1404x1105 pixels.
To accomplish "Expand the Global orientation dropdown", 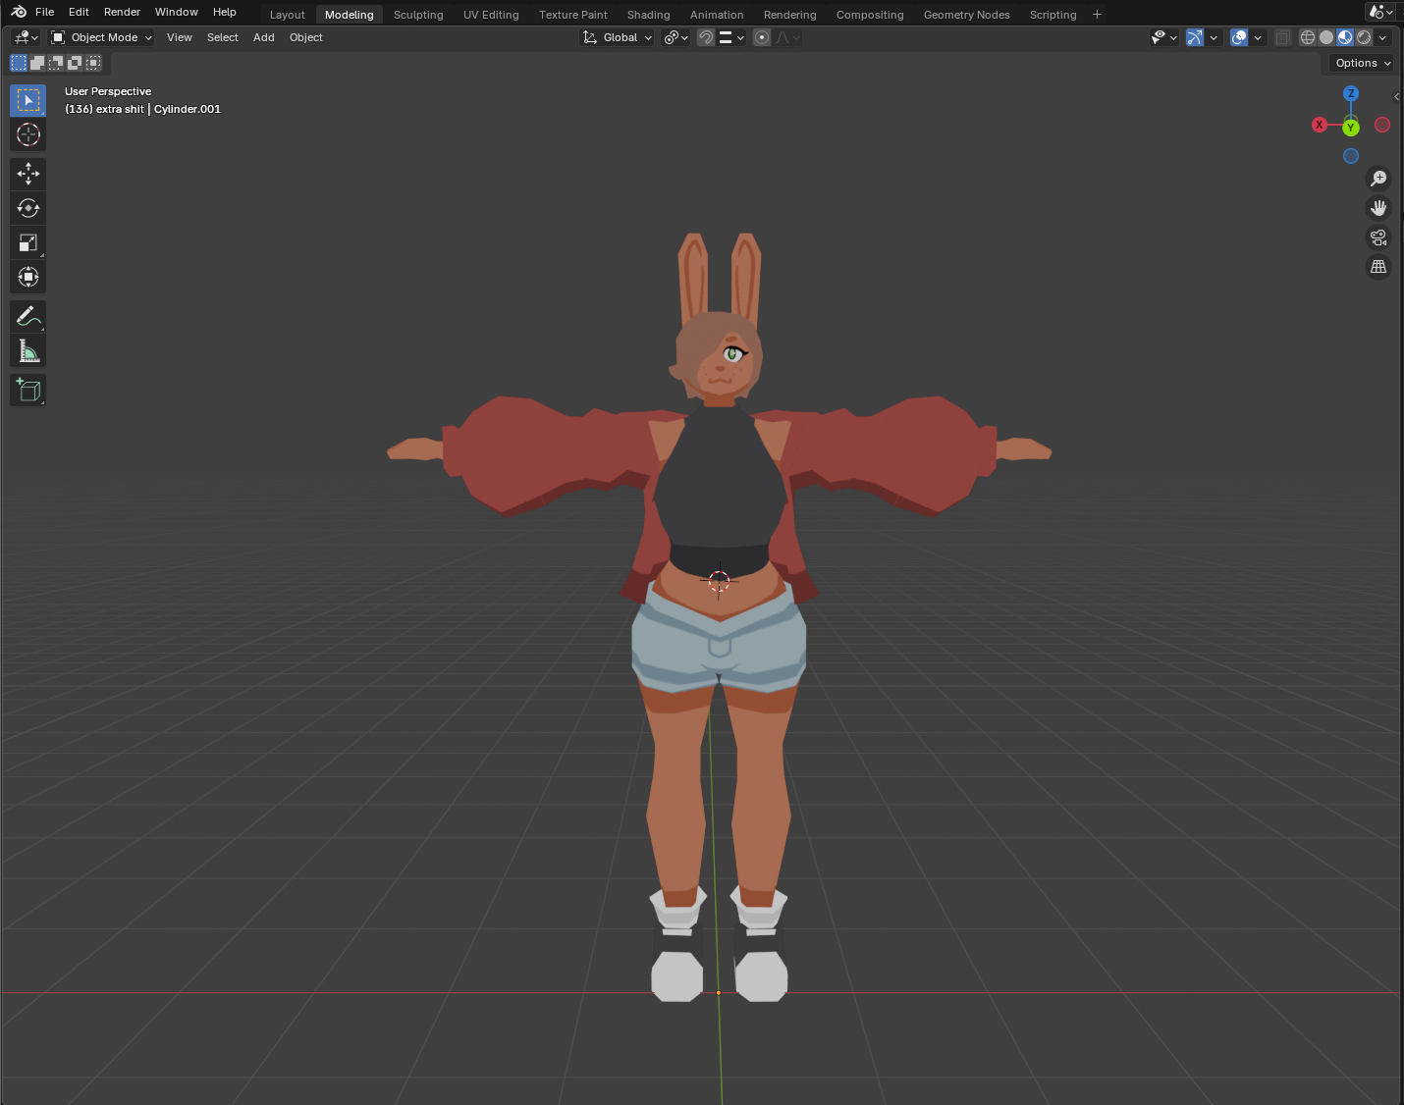I will [618, 37].
